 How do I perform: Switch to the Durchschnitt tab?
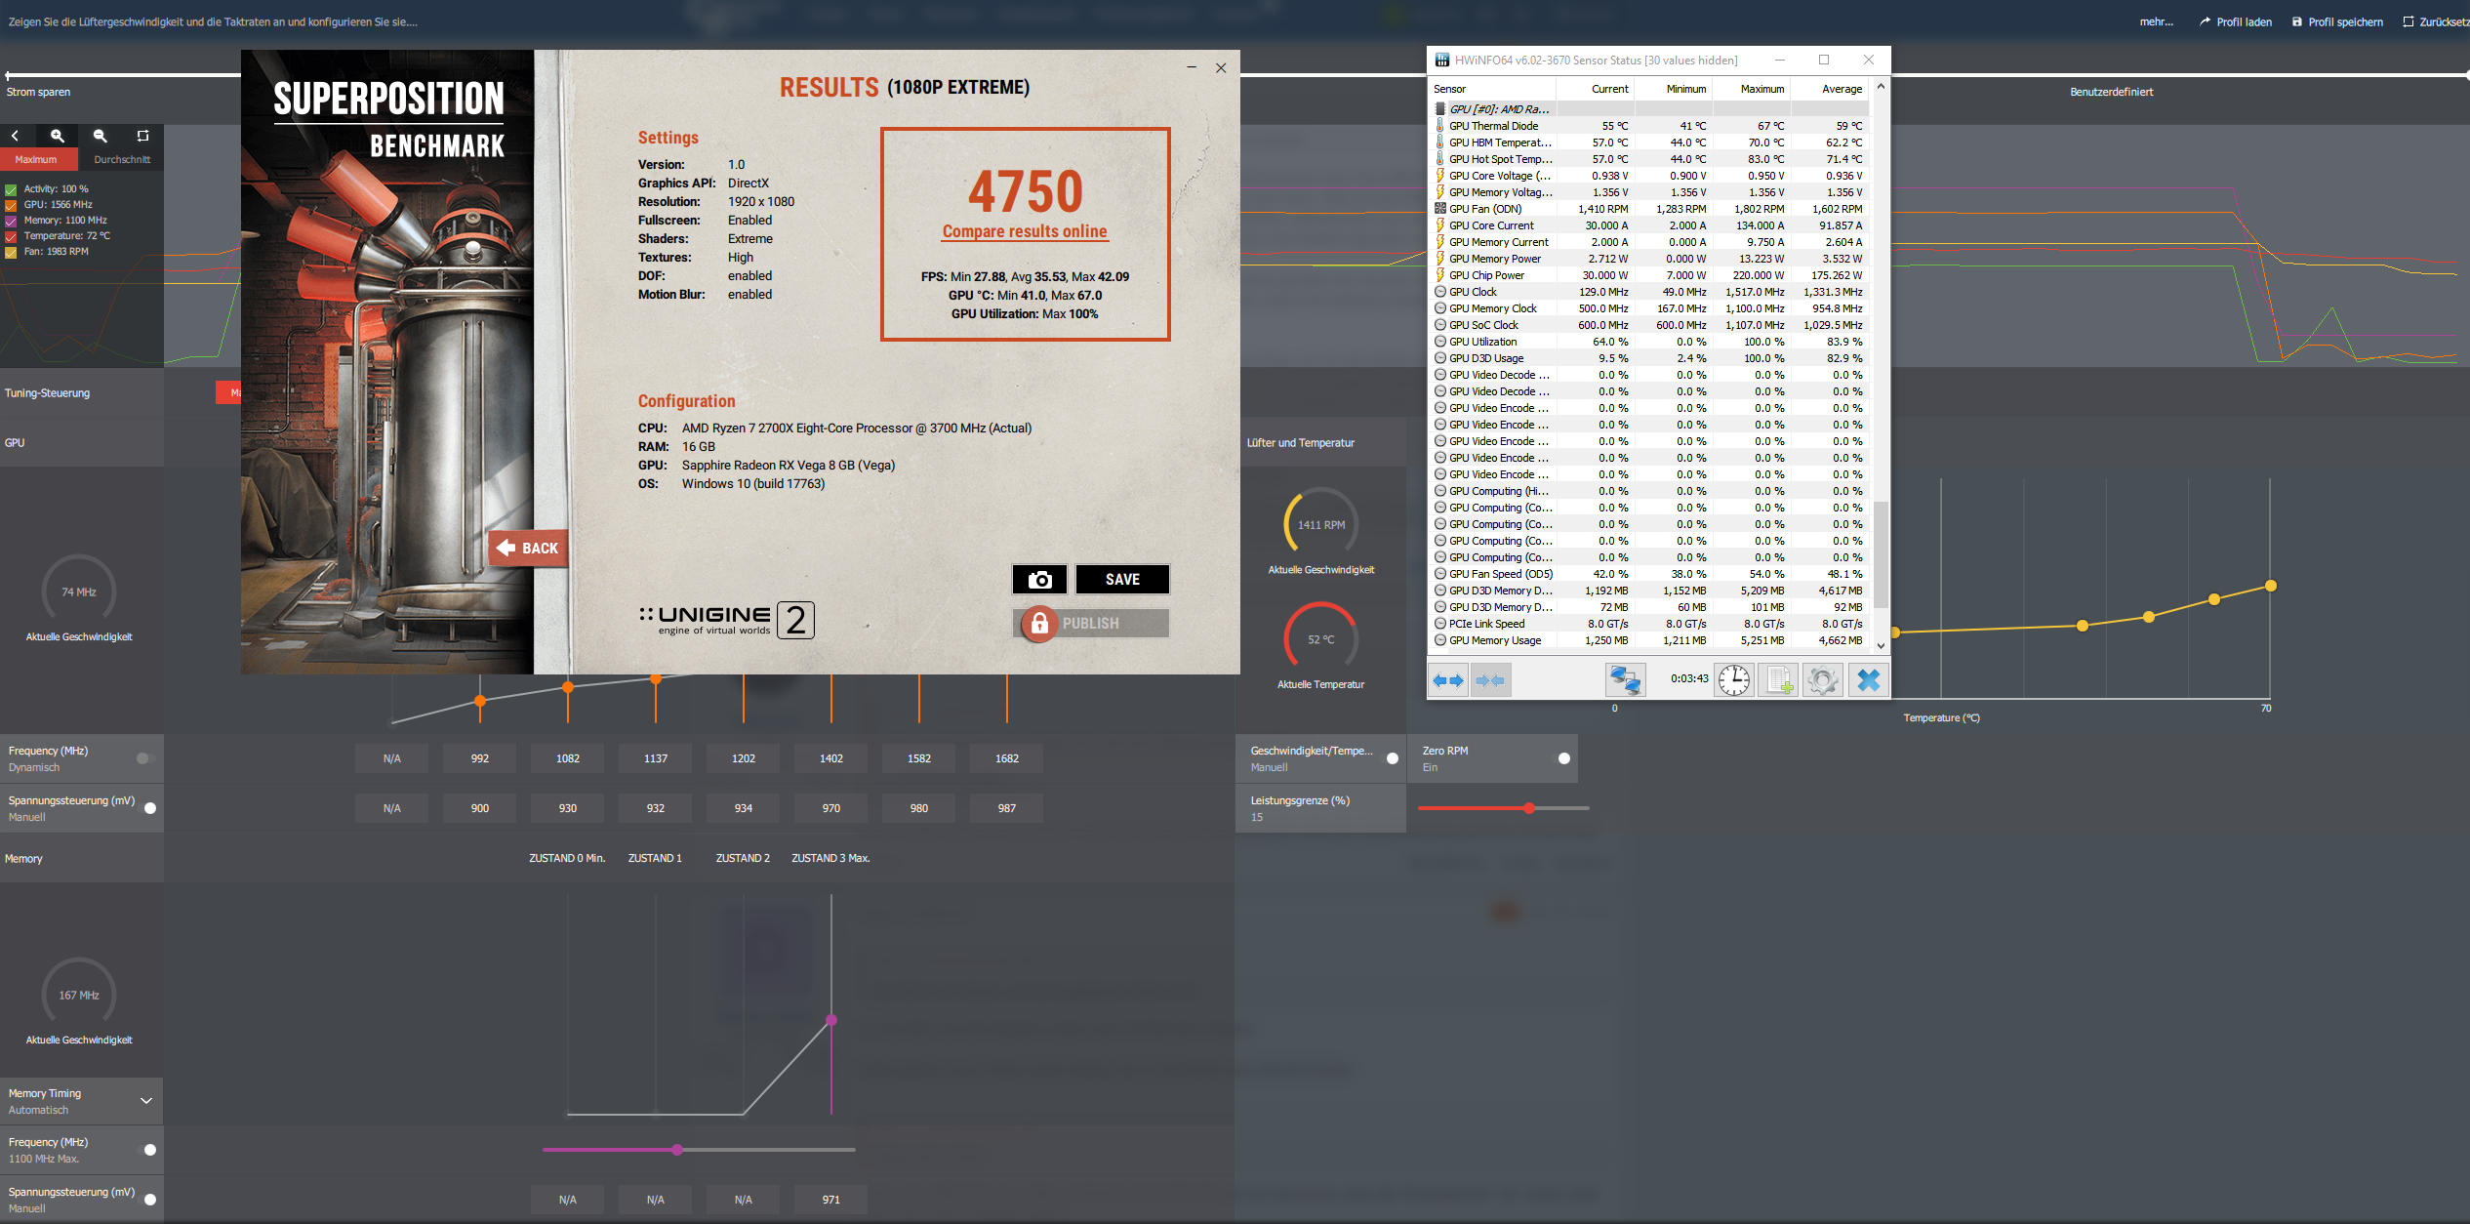click(122, 159)
